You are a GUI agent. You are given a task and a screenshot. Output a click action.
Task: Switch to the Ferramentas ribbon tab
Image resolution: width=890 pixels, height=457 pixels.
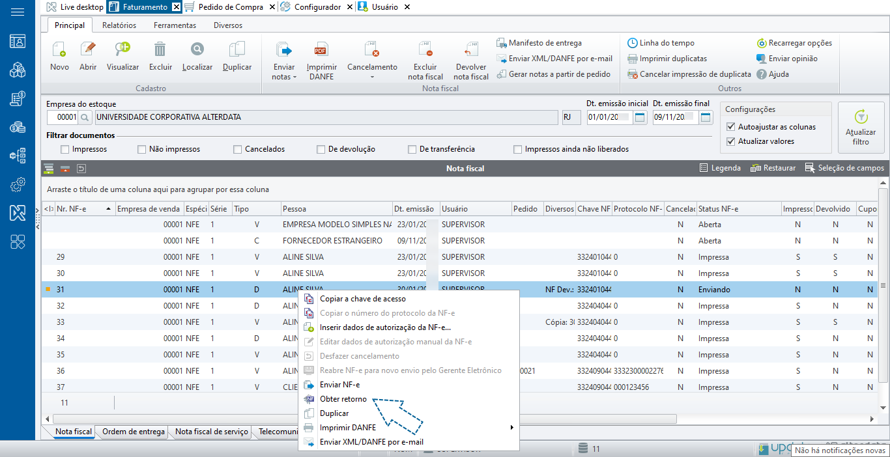tap(175, 25)
